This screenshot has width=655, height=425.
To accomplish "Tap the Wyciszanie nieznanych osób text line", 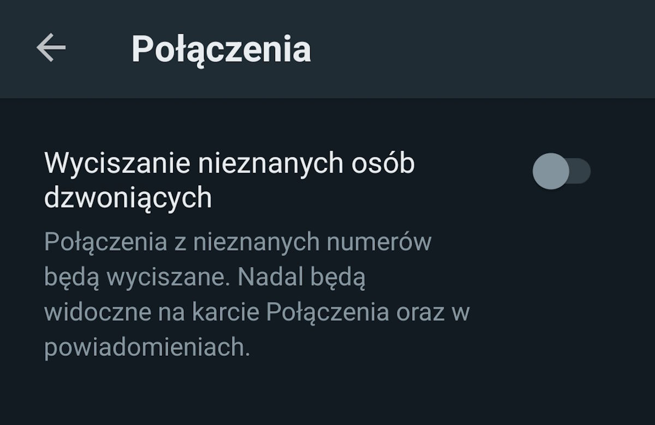I will (x=229, y=163).
